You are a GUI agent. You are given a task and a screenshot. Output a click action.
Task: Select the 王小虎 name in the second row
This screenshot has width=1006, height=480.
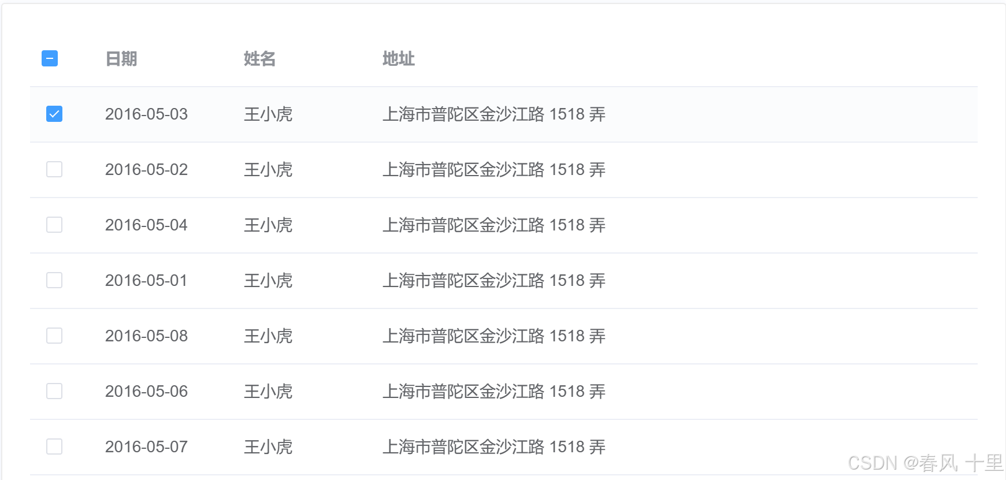coord(269,169)
